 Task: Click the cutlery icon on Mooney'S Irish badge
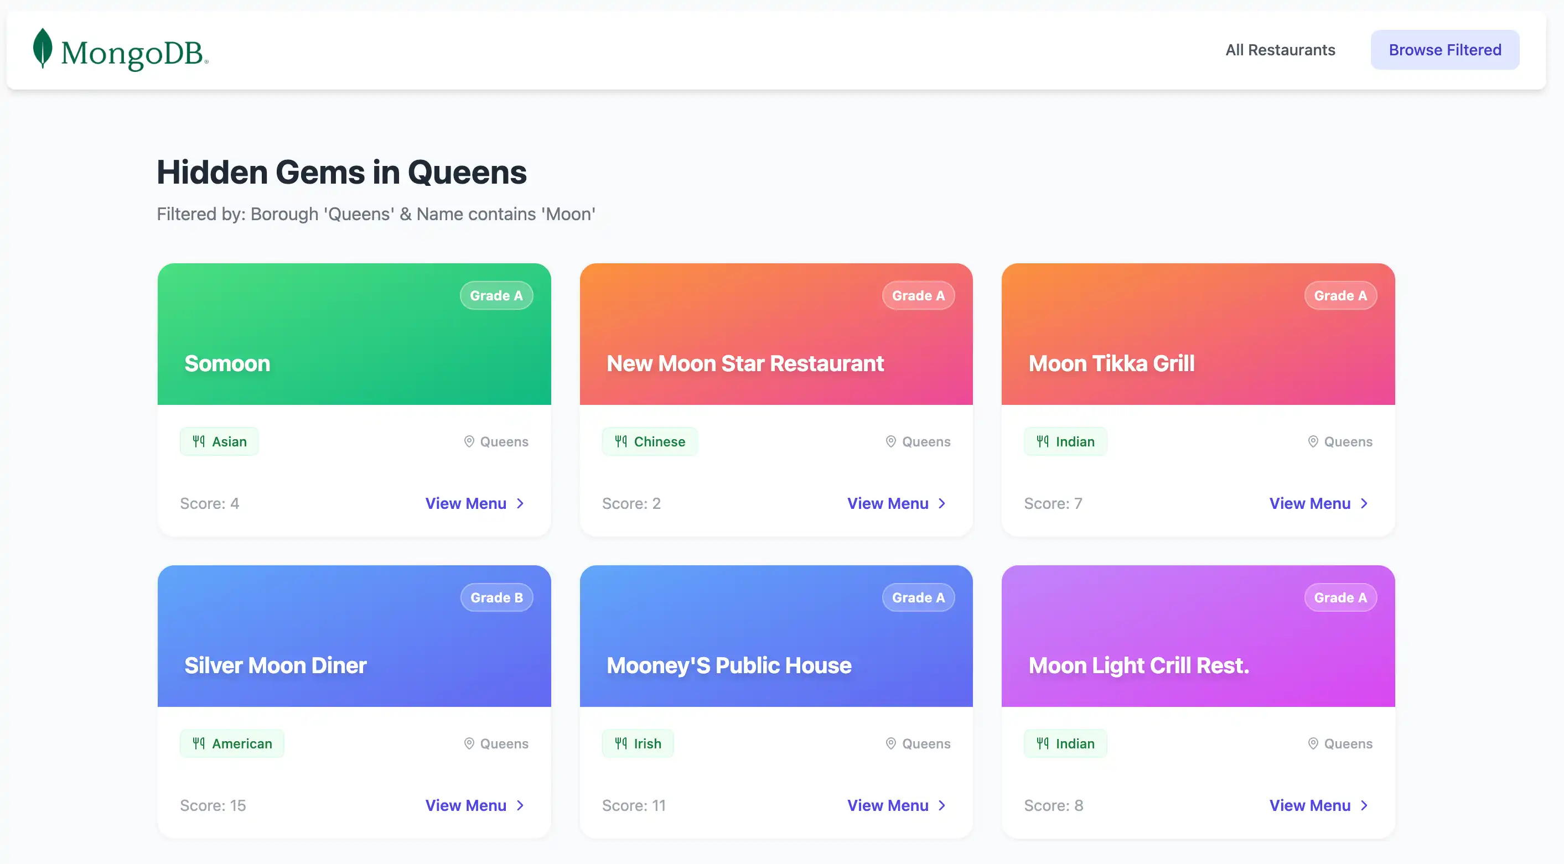click(x=620, y=743)
